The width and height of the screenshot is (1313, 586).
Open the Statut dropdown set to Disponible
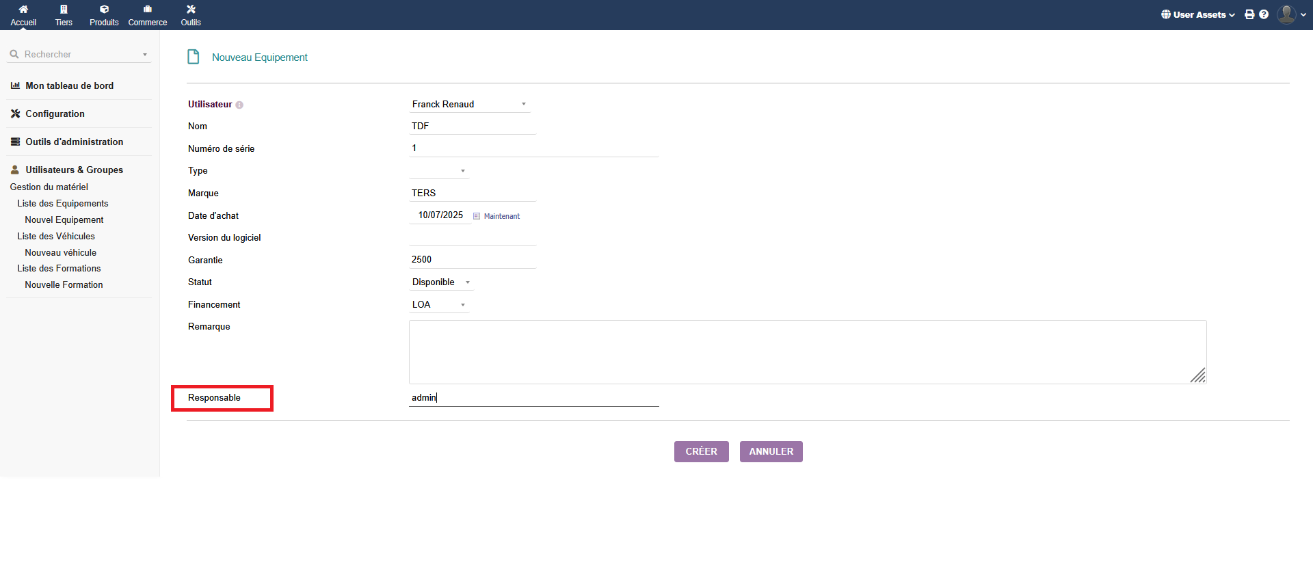click(x=441, y=282)
